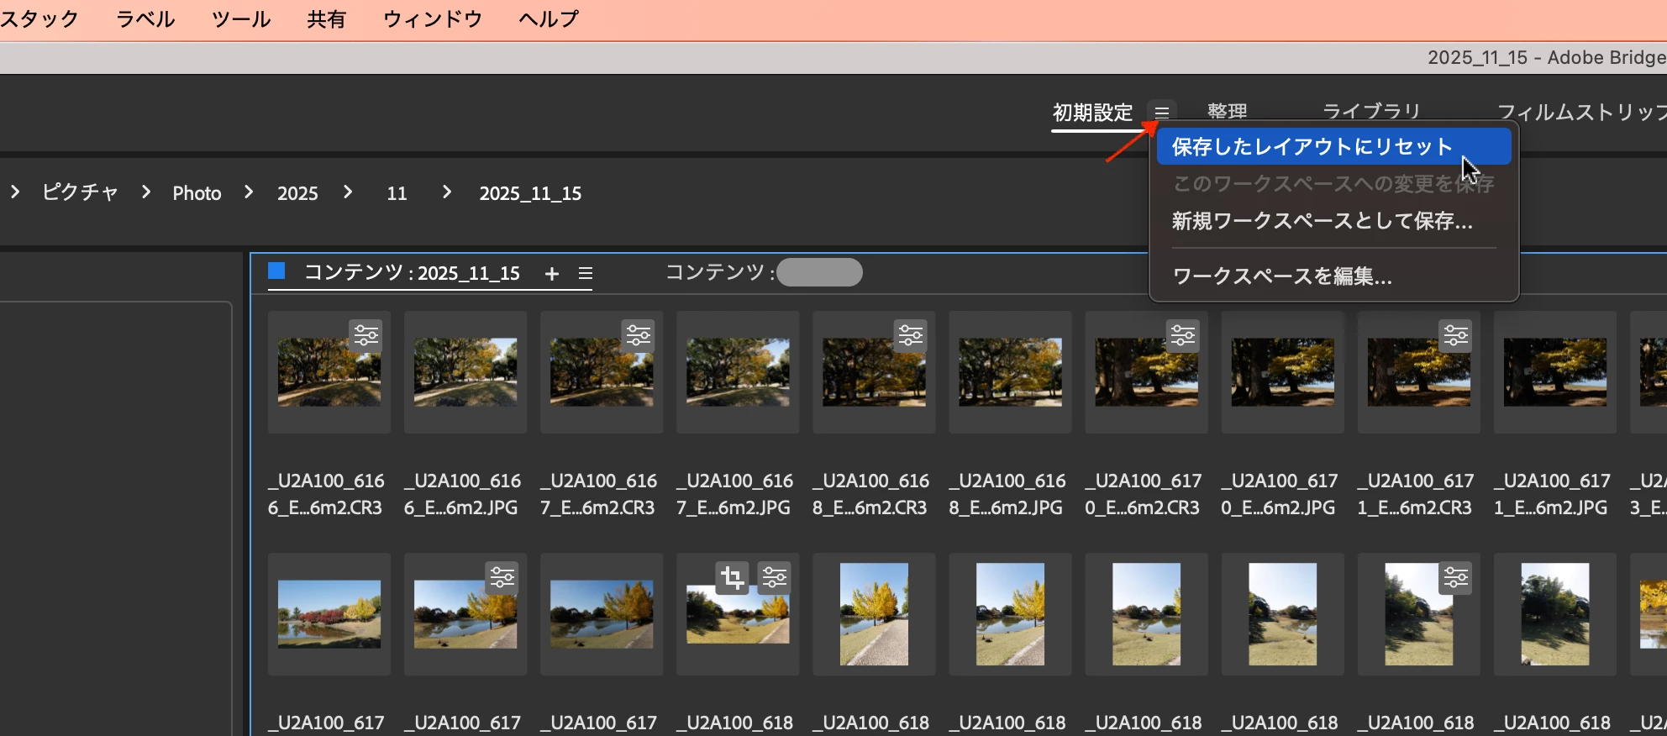
Task: Select 保存したレイアウトにリセット menu item
Action: (1334, 147)
